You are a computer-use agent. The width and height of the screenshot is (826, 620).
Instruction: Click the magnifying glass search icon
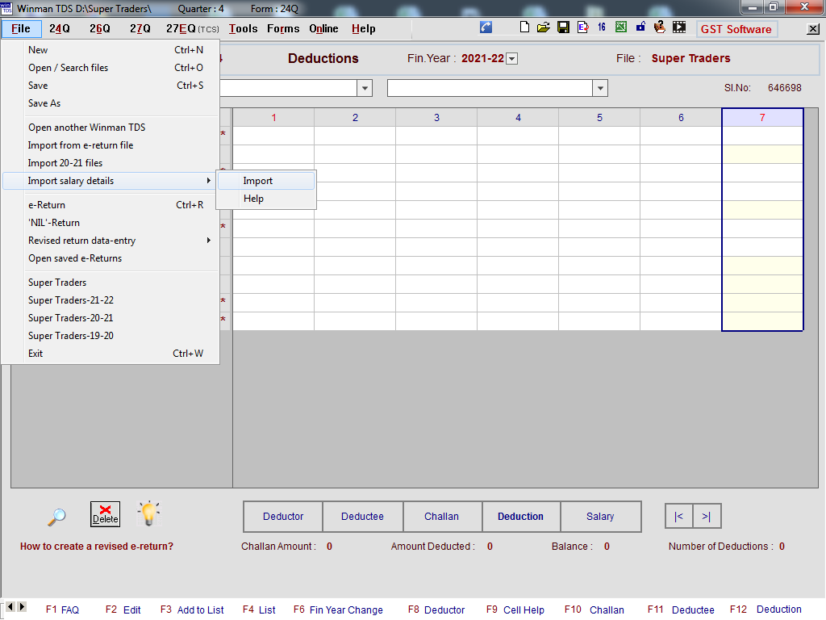56,515
